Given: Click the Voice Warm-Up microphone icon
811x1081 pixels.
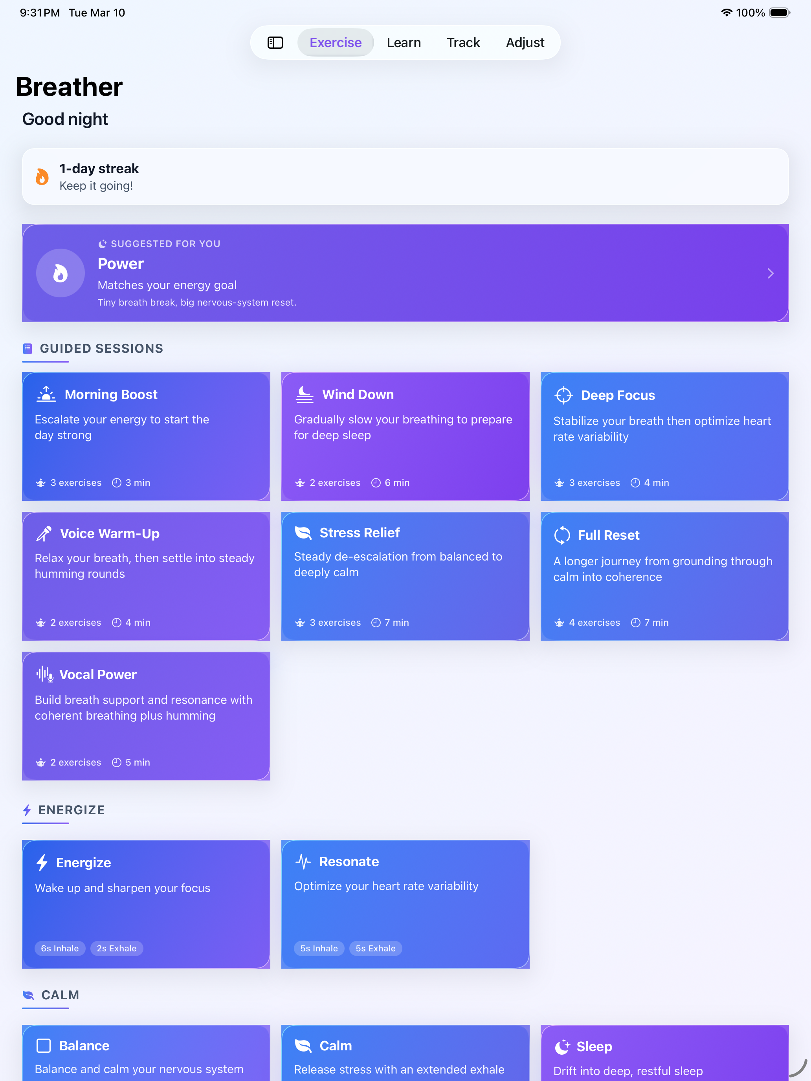Looking at the screenshot, I should click(x=44, y=534).
